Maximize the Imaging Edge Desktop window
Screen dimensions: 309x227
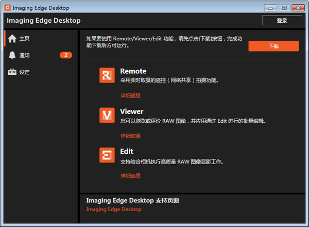click(283, 8)
